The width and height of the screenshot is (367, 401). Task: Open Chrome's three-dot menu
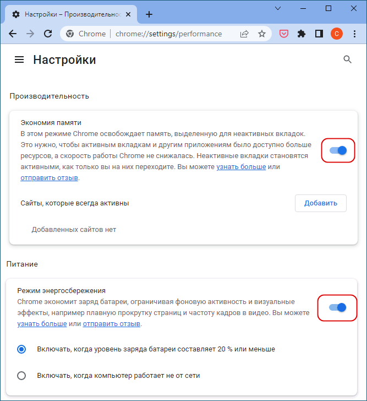pos(354,34)
